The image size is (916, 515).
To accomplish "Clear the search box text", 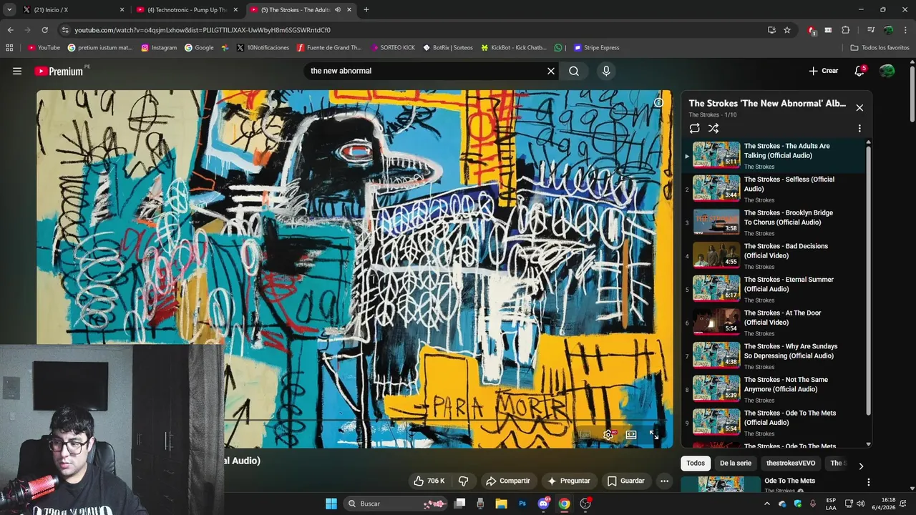I will click(551, 71).
